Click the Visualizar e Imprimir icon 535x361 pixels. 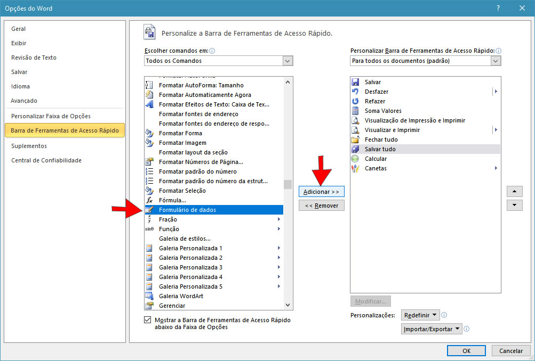(355, 130)
